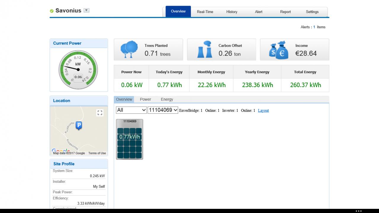
Task: Switch to the Energy sub-tab
Action: click(167, 100)
